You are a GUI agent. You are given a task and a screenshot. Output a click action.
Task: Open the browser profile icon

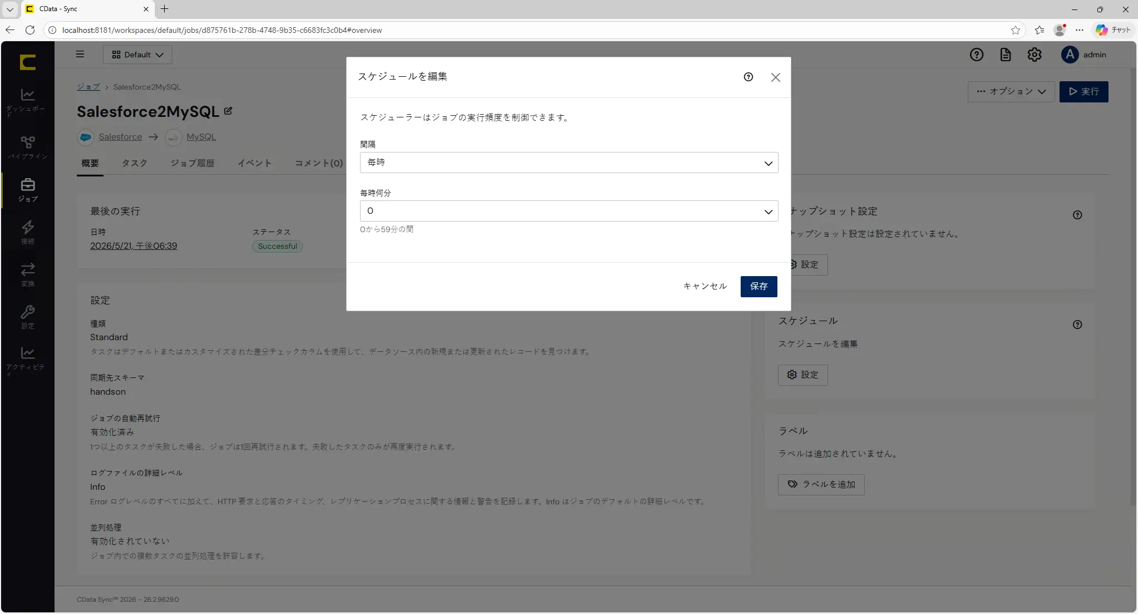(1060, 30)
